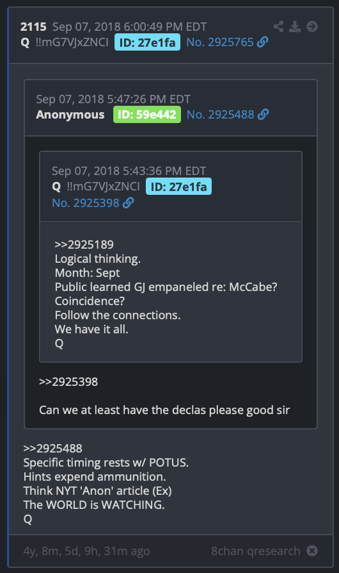Viewport: 339px width, 573px height.
Task: Select the ID: 27e1fa badge in nested quote
Action: pos(178,187)
